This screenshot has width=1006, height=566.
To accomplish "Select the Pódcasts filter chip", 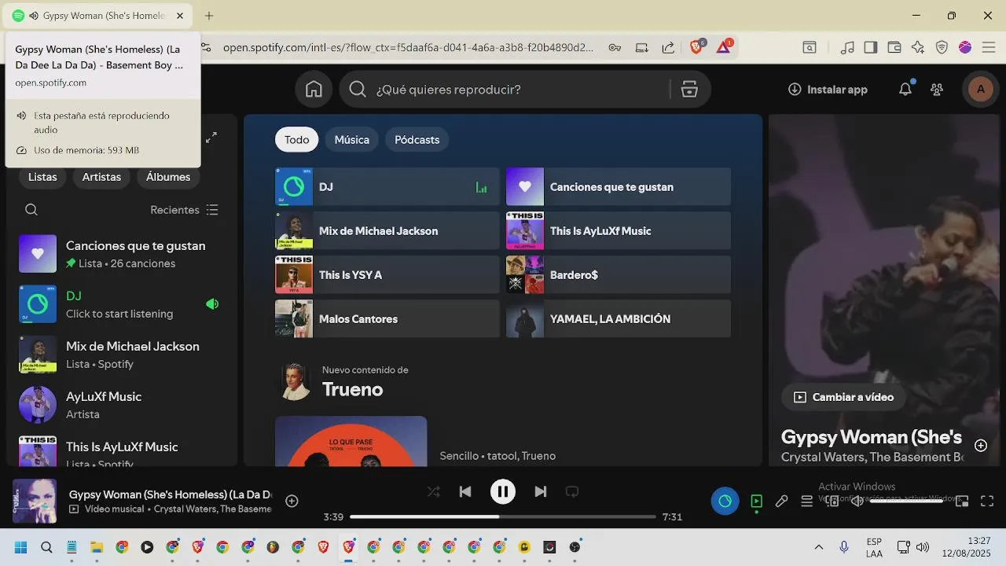I will click(417, 140).
